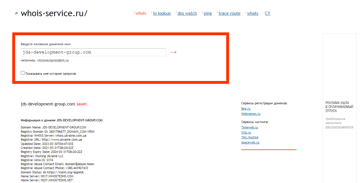The height and width of the screenshot is (183, 364).
Task: Click the рассматриваются ad proposals link
Action: tap(339, 127)
